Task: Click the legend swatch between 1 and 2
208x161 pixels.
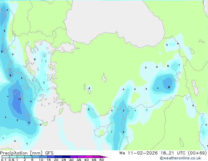Action: 21,157
